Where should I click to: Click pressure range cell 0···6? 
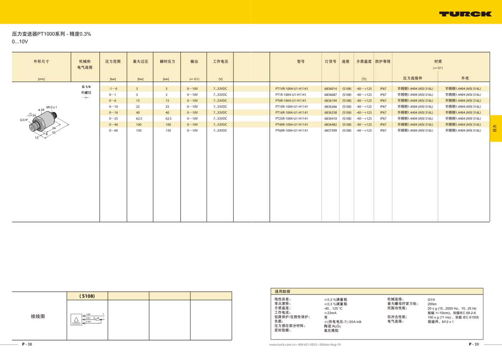coord(112,101)
